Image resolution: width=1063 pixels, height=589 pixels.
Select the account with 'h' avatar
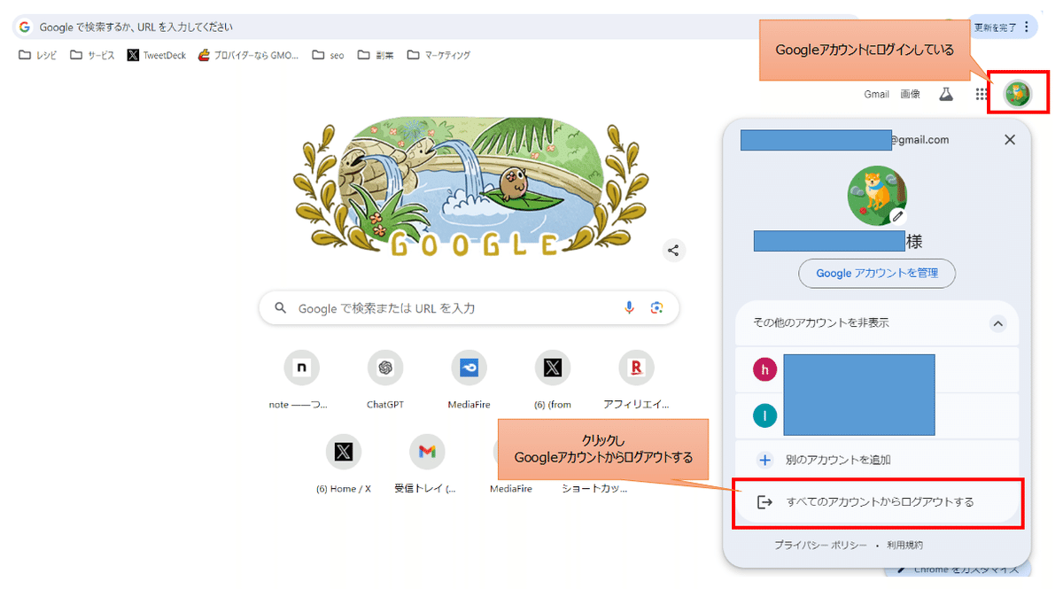coord(877,370)
